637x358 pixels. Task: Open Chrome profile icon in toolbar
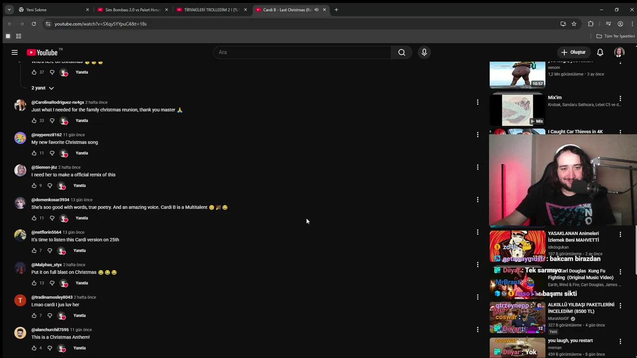(x=620, y=24)
